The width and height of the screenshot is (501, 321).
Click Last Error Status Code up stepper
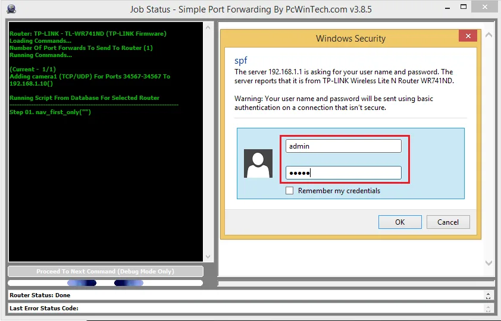(x=488, y=307)
